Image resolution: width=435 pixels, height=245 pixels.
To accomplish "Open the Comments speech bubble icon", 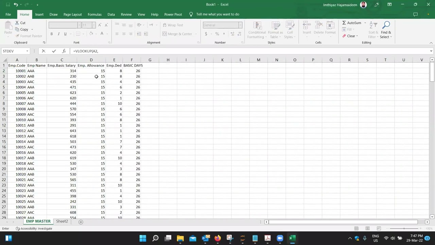I will pyautogui.click(x=415, y=14).
